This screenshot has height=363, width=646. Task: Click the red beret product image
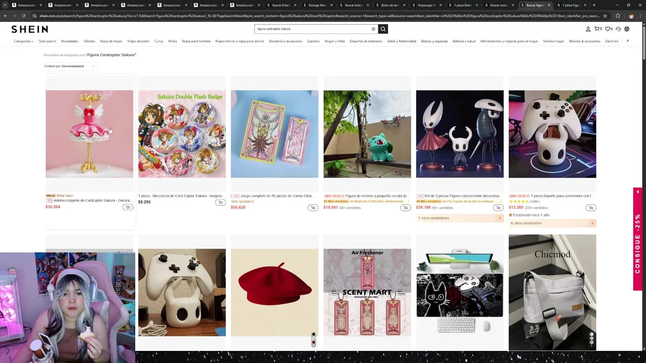pos(275,292)
